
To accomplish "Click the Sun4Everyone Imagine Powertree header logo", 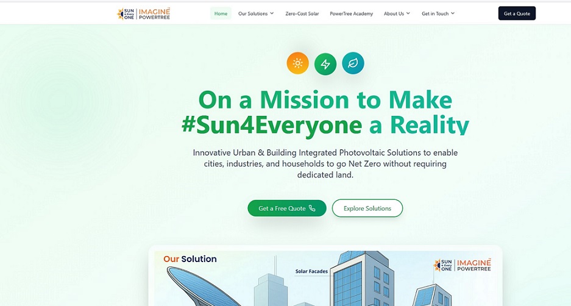I will pos(143,13).
